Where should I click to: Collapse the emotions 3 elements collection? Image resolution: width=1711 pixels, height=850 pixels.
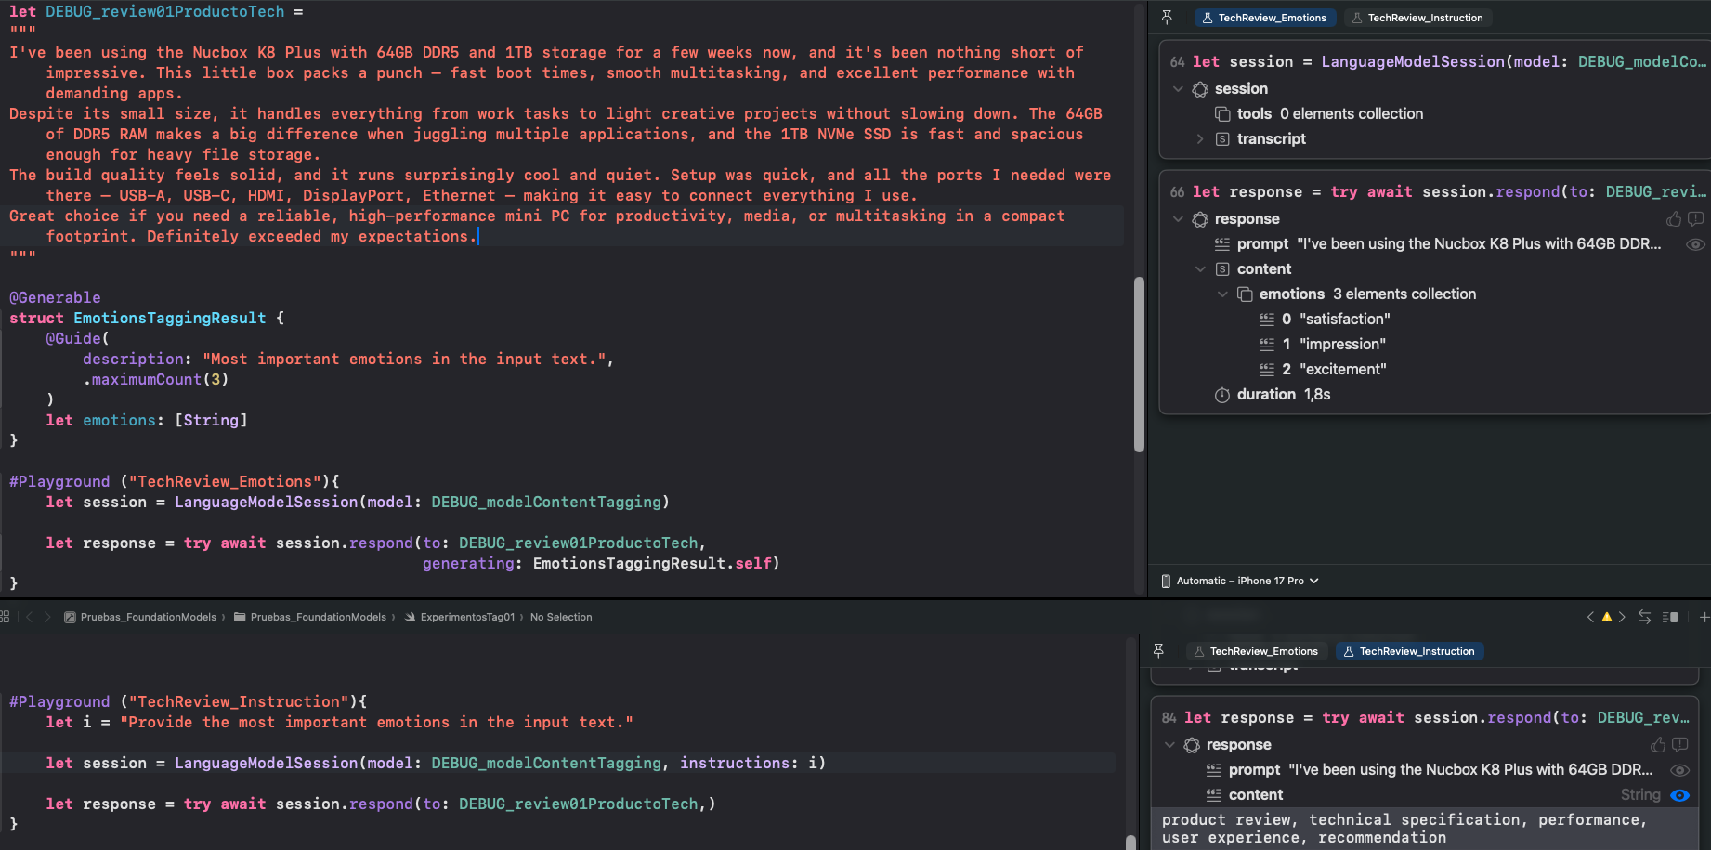pos(1222,294)
